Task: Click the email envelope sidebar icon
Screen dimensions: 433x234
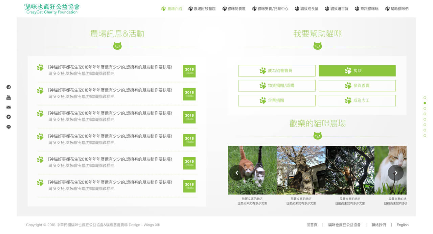Action: coord(8,107)
